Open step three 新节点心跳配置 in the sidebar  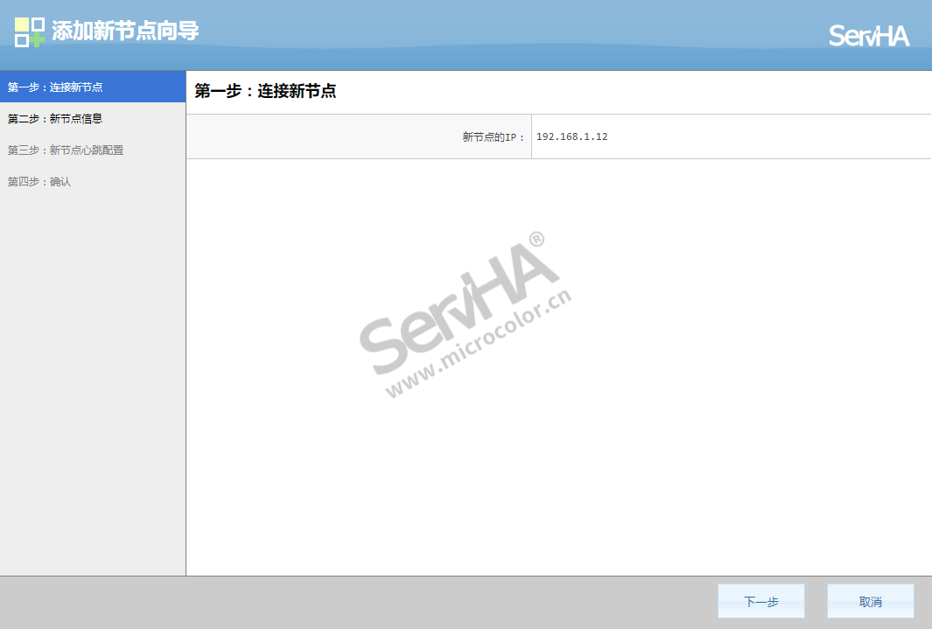tap(66, 150)
